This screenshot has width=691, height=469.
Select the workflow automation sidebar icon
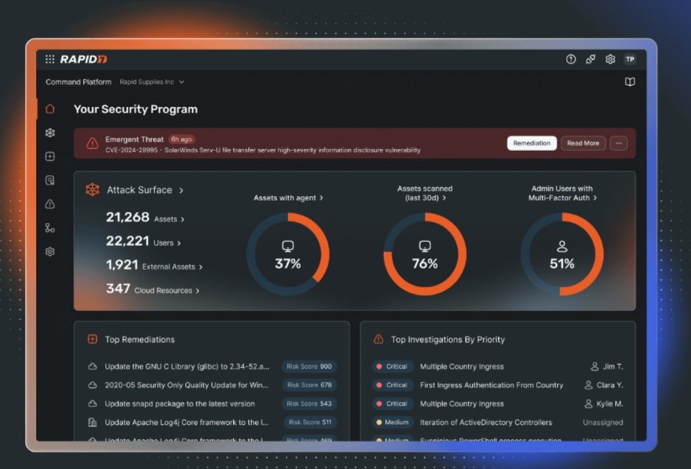(x=50, y=228)
